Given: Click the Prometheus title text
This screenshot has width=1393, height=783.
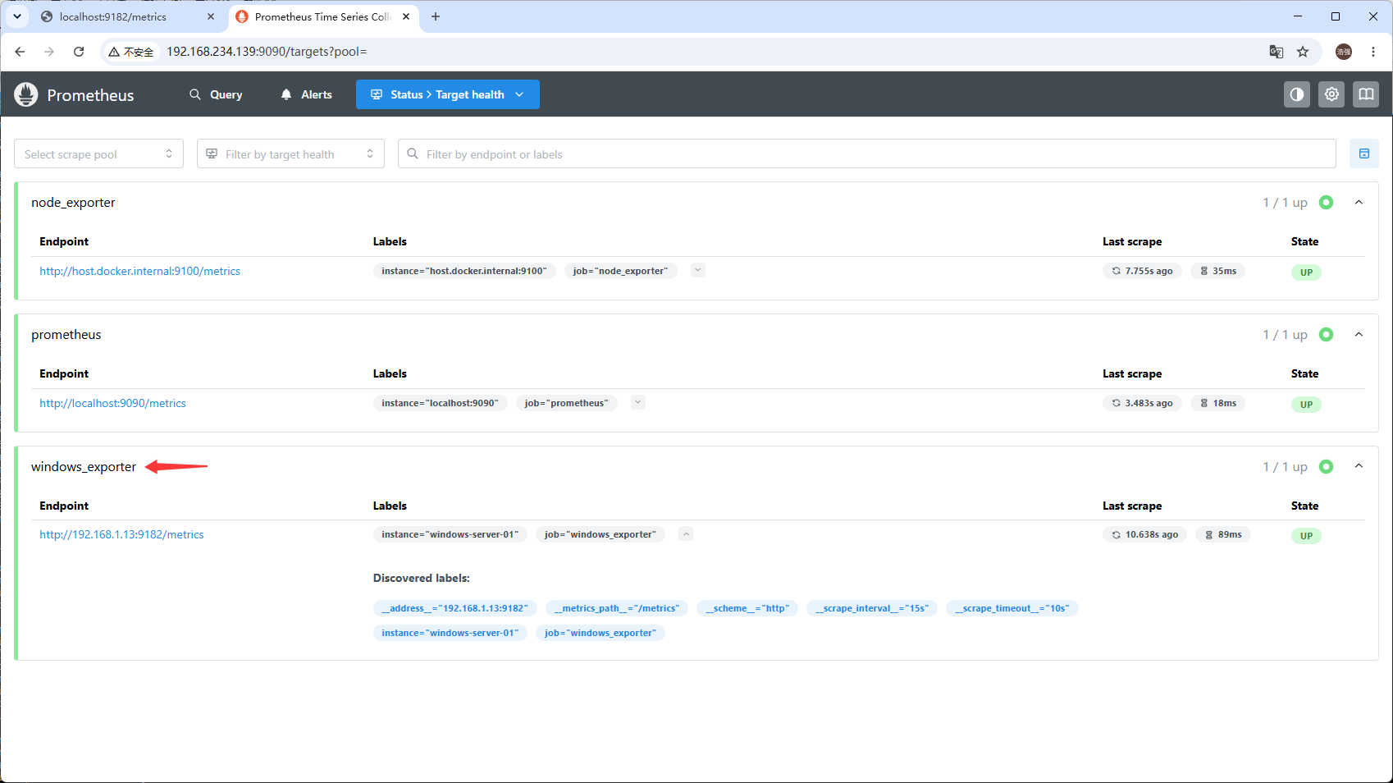Looking at the screenshot, I should [90, 95].
